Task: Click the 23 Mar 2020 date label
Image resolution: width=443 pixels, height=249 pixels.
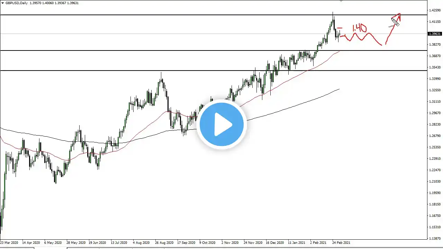Action: point(10,243)
